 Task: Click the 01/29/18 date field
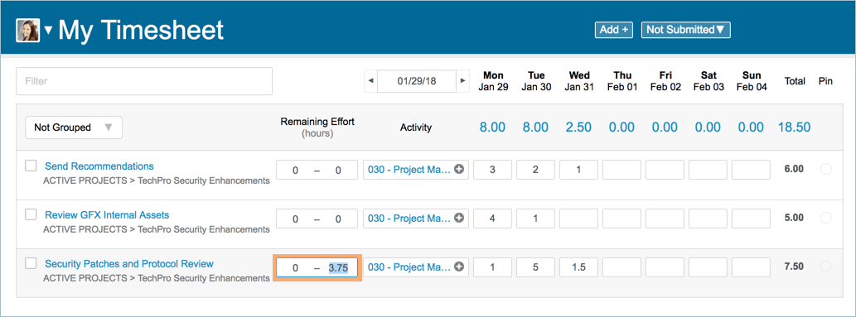(417, 80)
